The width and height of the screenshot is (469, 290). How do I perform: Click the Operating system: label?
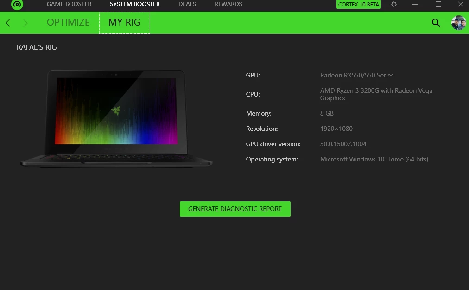(x=272, y=159)
